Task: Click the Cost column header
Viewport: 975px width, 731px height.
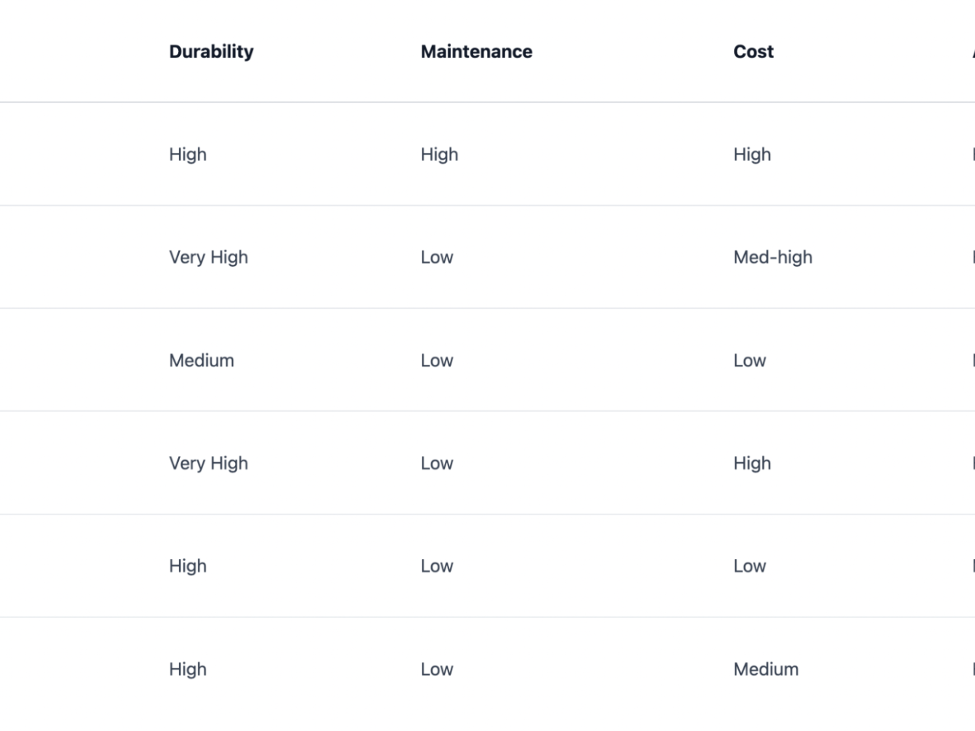Action: 753,51
